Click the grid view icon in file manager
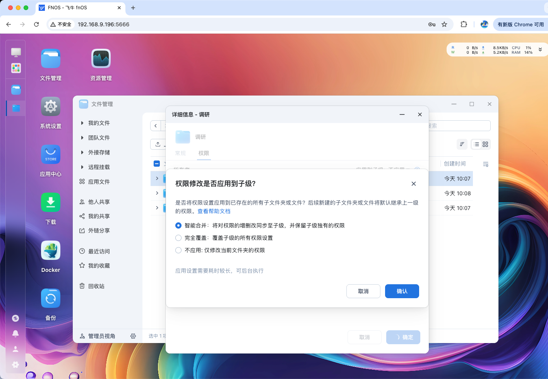Screen dimensions: 548x379 point(485,144)
